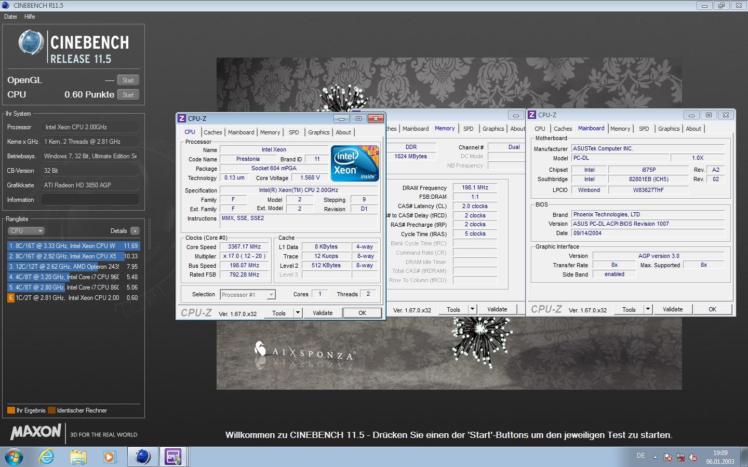
Task: Minimize the middle Memory CPU-Z window
Action: tap(516, 115)
